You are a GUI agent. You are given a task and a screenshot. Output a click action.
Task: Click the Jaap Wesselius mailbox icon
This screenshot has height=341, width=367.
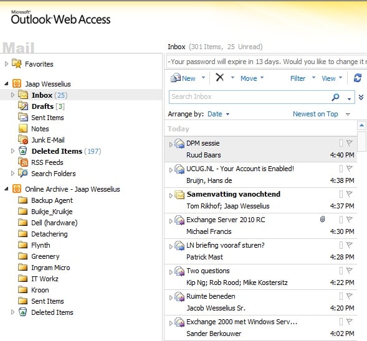tap(17, 83)
